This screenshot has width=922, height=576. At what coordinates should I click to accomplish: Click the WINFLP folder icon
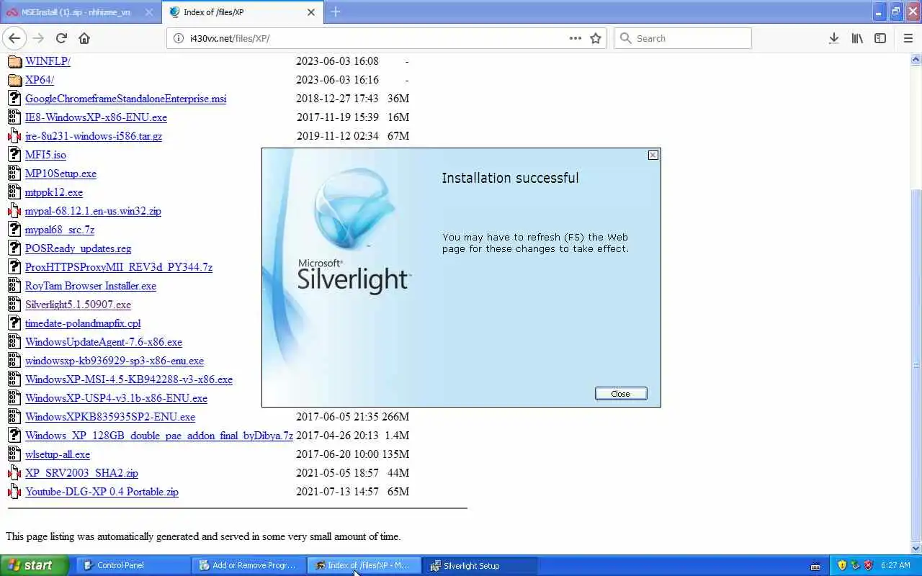point(14,61)
